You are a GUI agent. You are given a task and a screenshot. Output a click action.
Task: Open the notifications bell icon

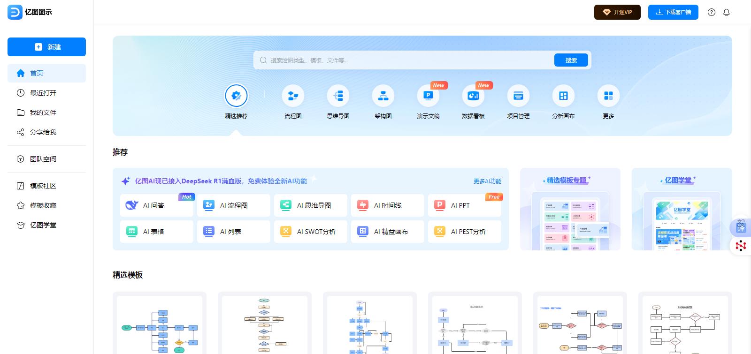(x=727, y=12)
